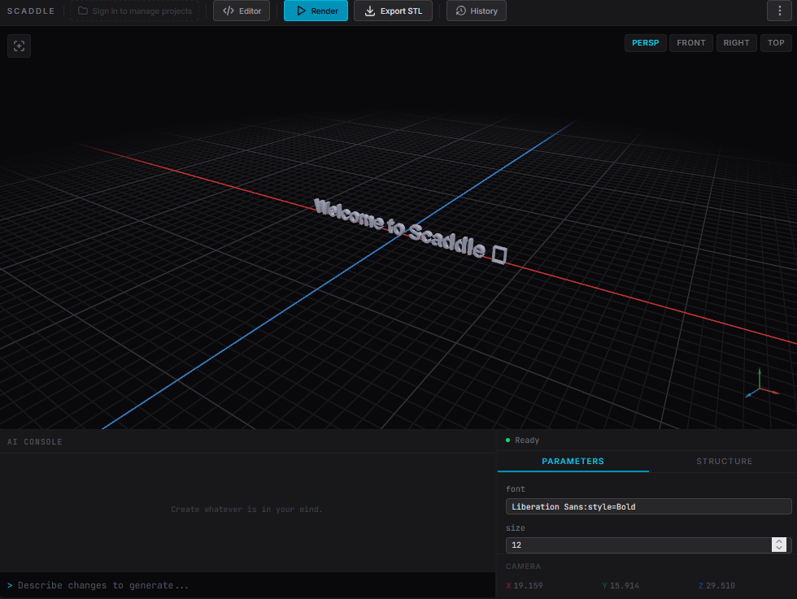The height and width of the screenshot is (599, 797).
Task: Switch to TOP camera view
Action: 776,43
